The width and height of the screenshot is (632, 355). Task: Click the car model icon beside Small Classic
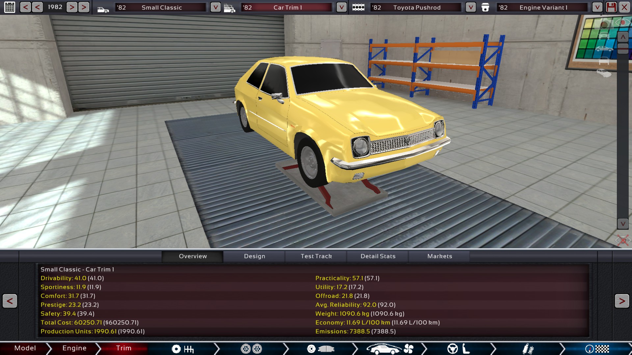click(x=103, y=10)
